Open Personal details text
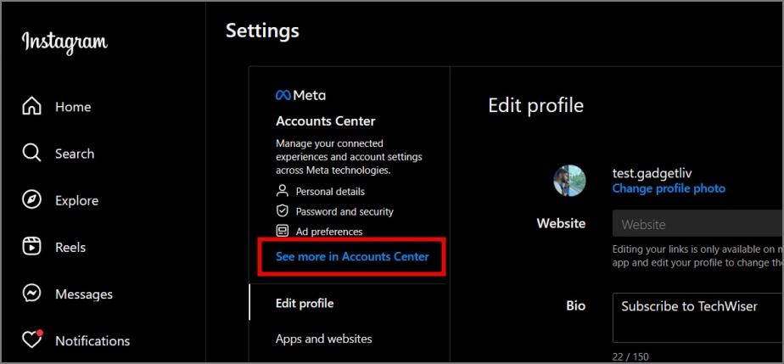The width and height of the screenshot is (784, 364). tap(330, 192)
